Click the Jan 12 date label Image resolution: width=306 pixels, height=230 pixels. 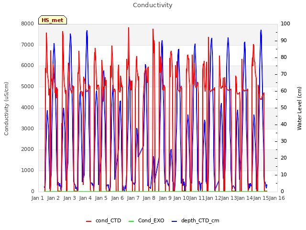[x=213, y=198]
